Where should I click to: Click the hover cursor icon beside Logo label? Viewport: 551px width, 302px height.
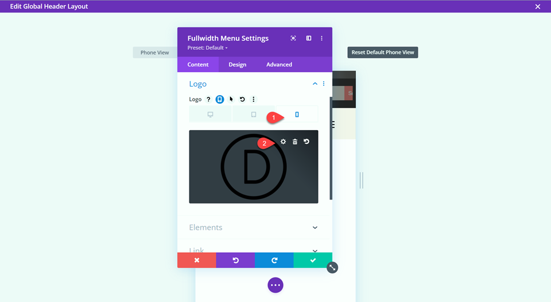(231, 99)
